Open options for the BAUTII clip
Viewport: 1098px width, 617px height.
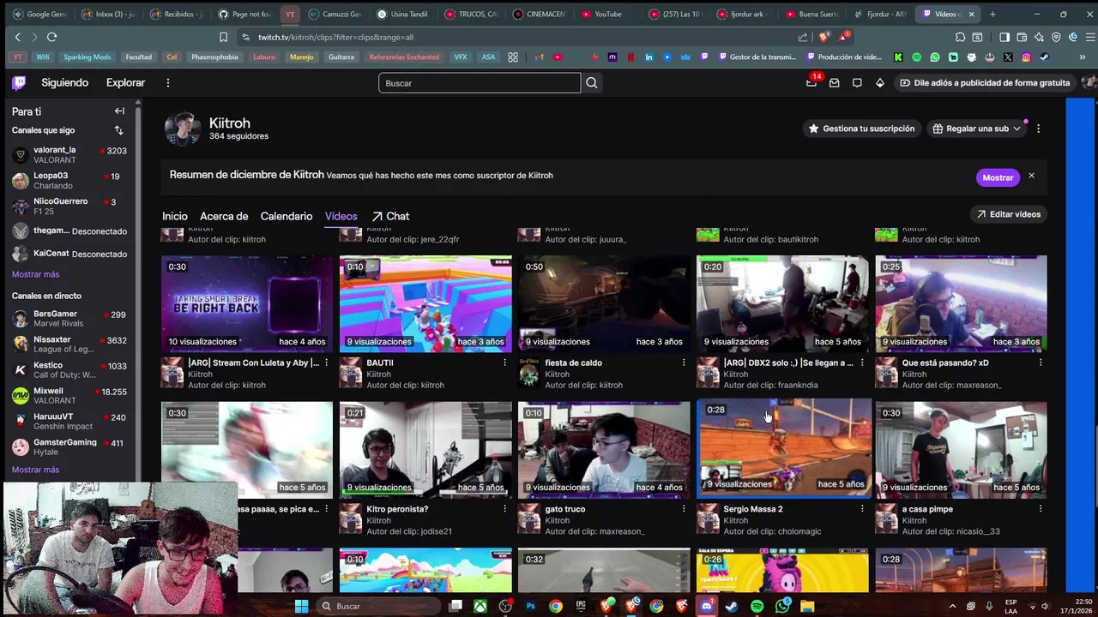[x=504, y=363]
